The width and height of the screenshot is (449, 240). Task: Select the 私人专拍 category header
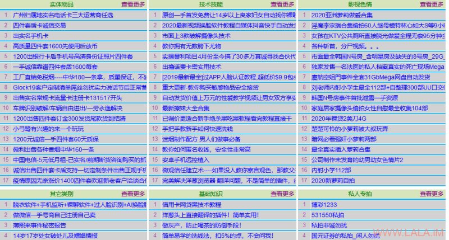(360, 194)
